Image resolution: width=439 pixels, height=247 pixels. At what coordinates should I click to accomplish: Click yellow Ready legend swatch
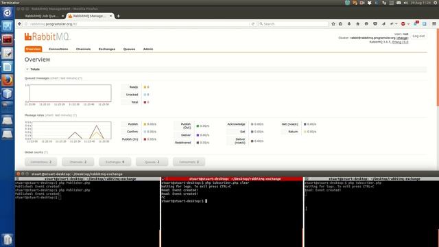coord(145,87)
